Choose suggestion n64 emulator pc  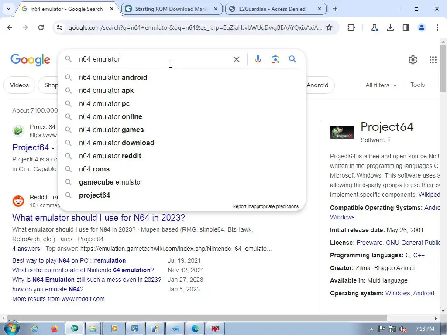[182, 104]
